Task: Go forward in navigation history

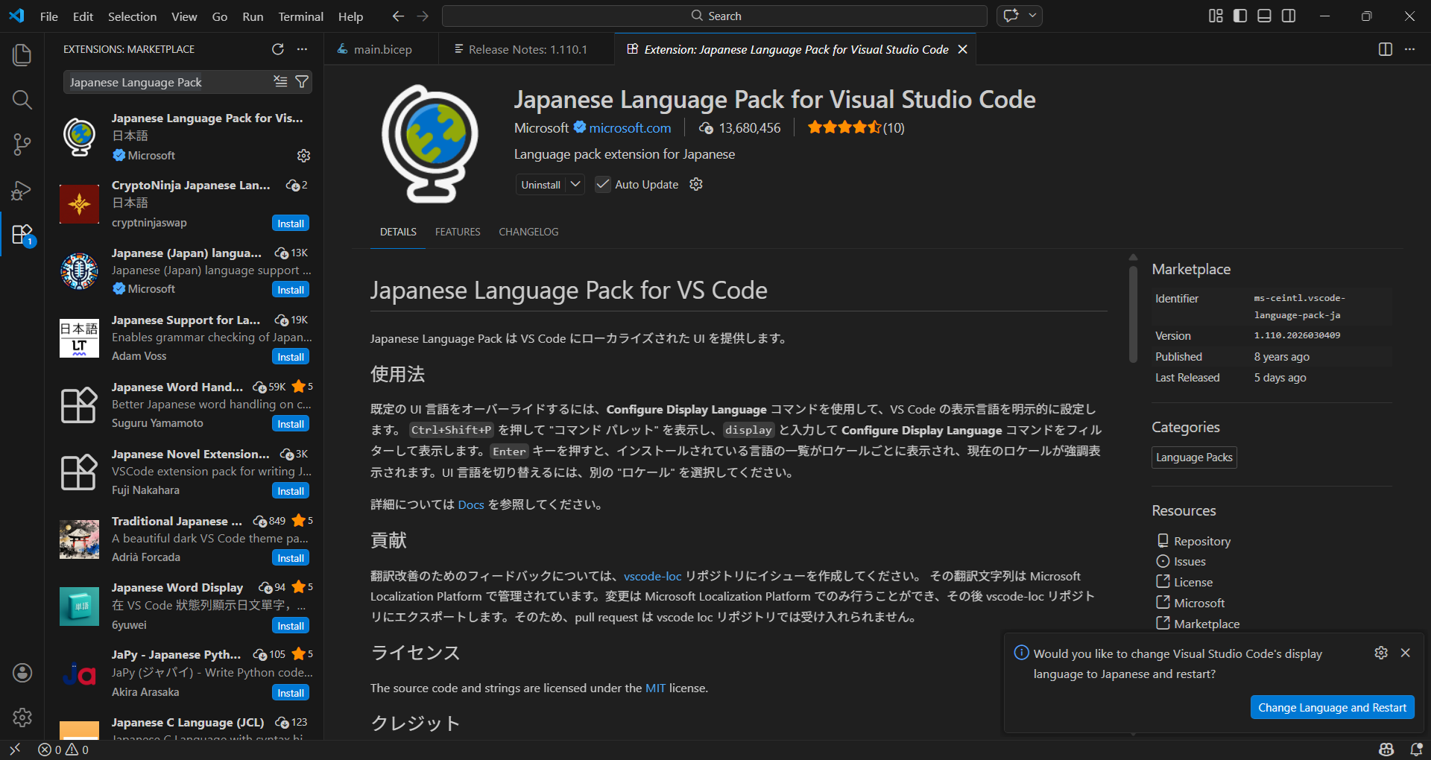Action: [x=423, y=16]
